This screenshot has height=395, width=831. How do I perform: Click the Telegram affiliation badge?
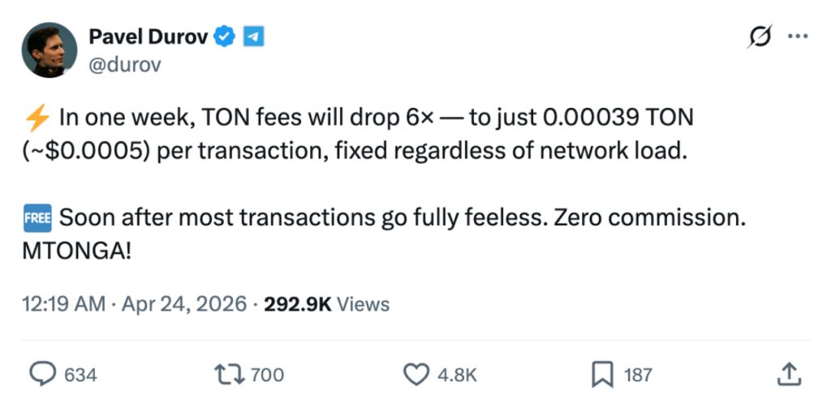252,36
